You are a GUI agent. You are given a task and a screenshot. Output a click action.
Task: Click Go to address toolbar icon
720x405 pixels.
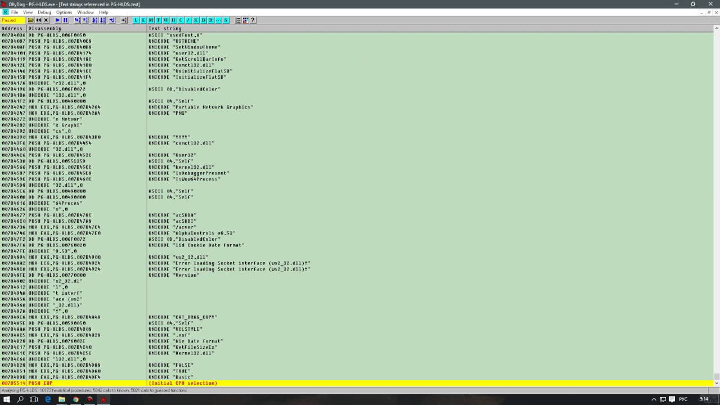click(x=124, y=20)
